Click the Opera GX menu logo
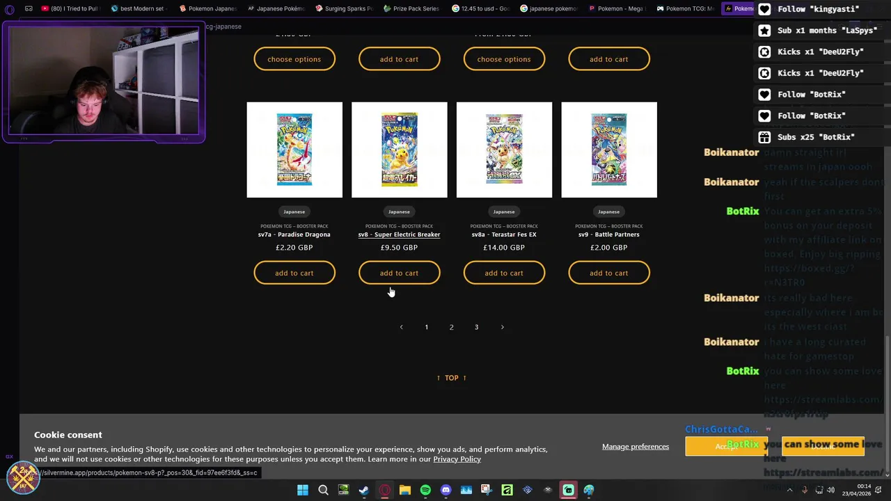The height and width of the screenshot is (501, 891). 10,9
